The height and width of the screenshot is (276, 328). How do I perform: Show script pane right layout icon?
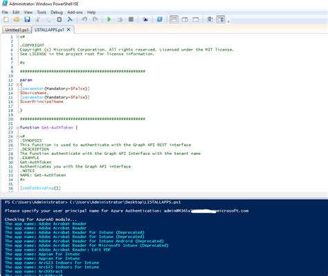click(x=185, y=19)
